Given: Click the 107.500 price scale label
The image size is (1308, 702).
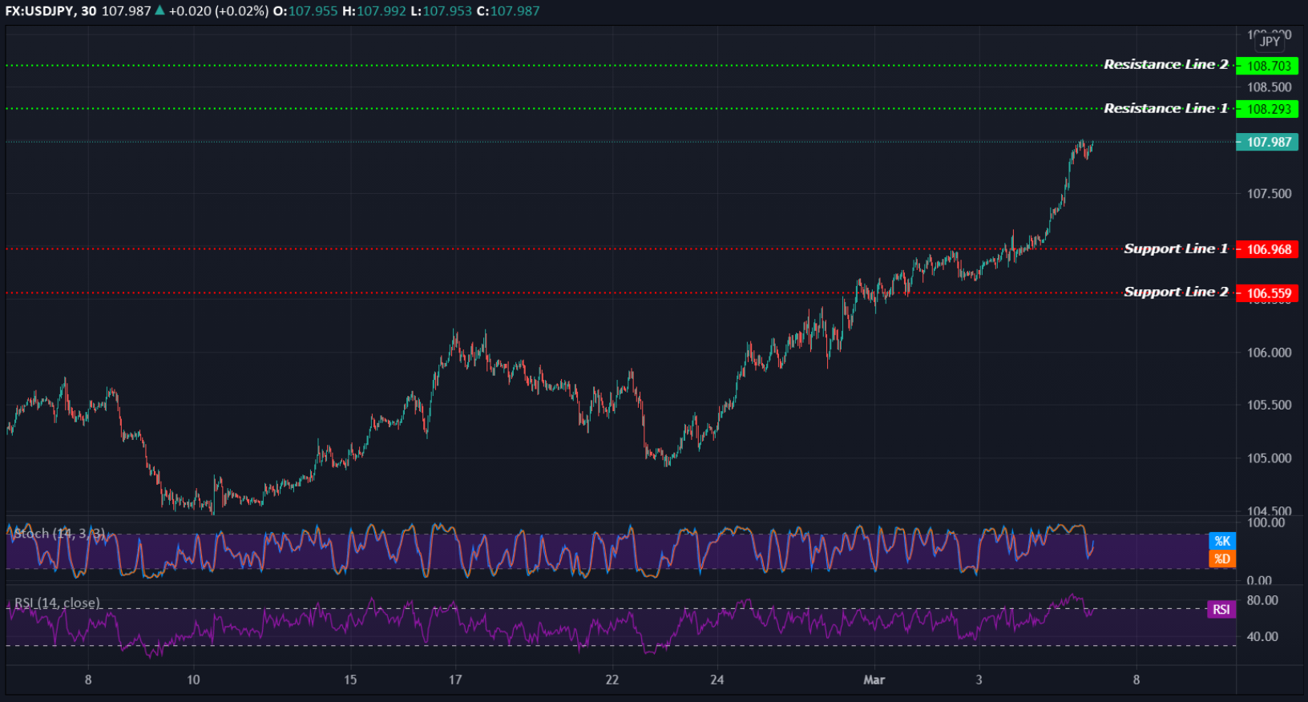Looking at the screenshot, I should click(x=1270, y=193).
